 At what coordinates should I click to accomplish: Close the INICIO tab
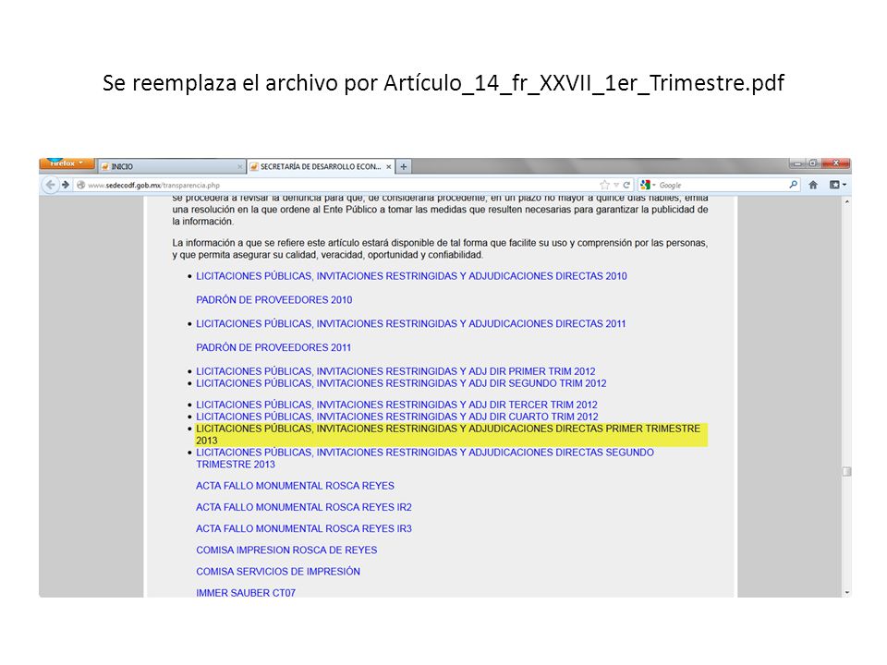239,167
